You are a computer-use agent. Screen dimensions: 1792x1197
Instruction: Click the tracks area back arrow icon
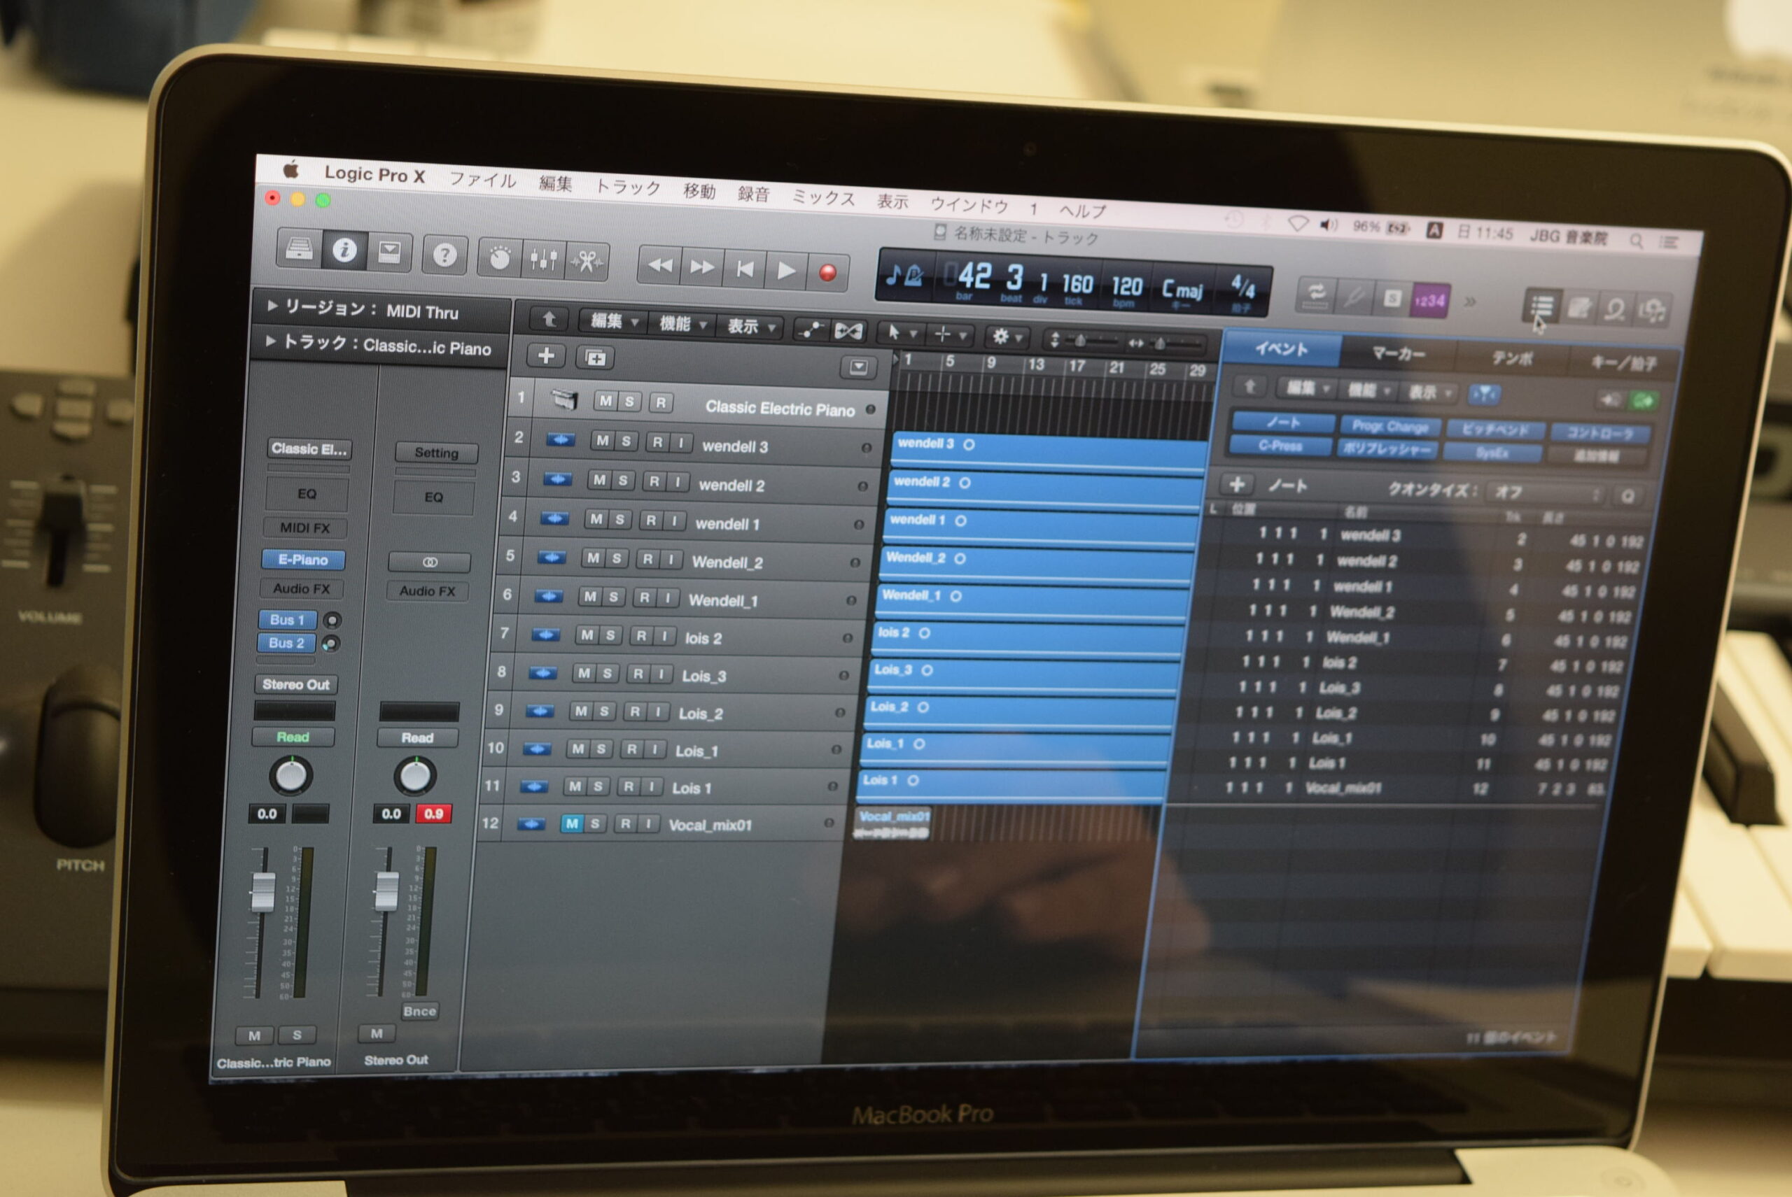coord(548,318)
